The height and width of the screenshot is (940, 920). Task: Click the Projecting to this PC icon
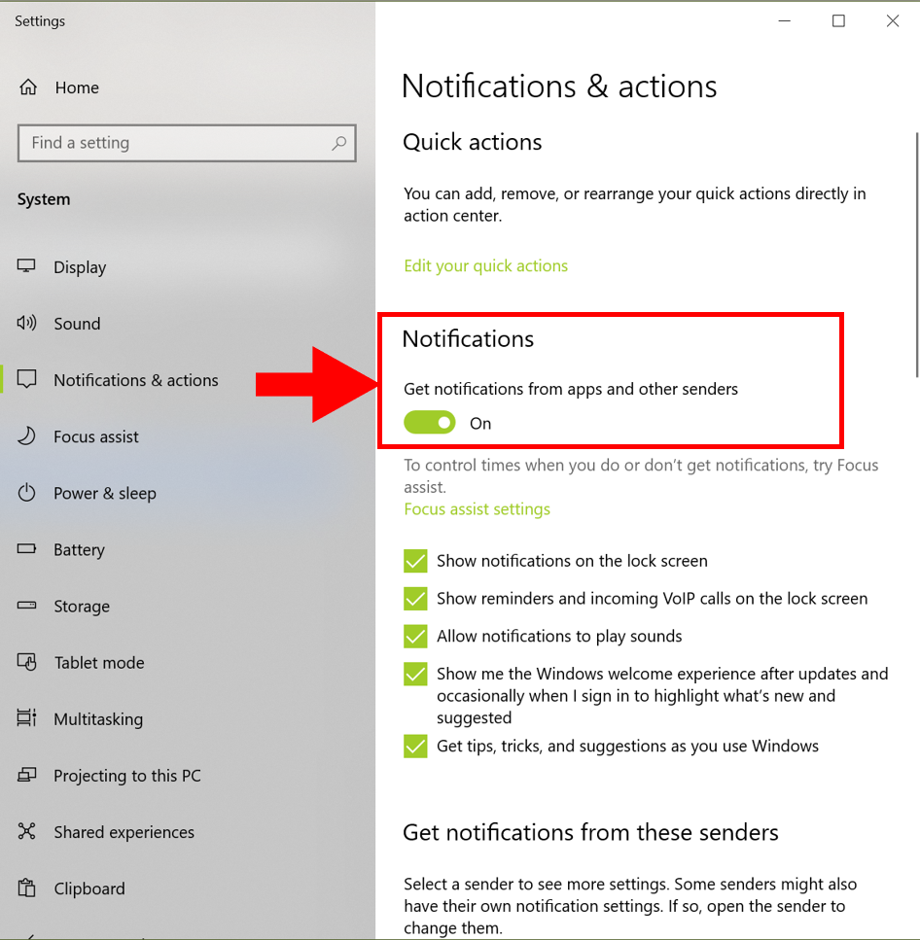coord(26,775)
